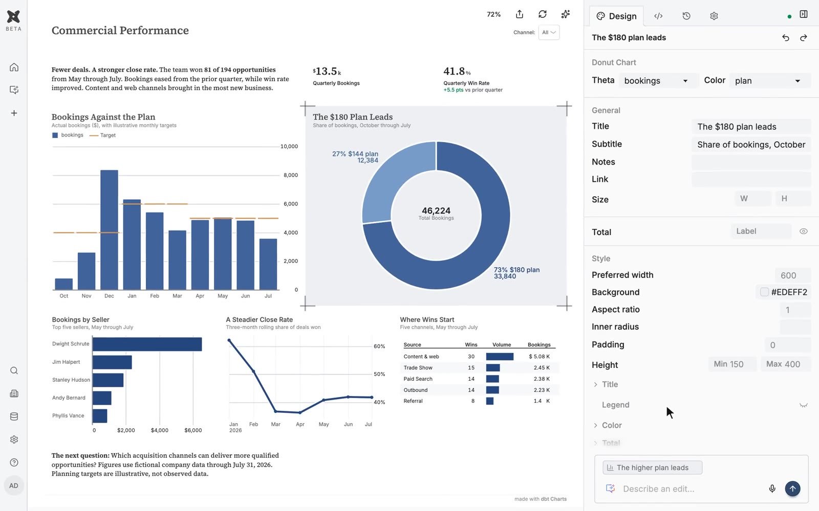Click the Title input field
Image resolution: width=819 pixels, height=511 pixels.
[751, 127]
